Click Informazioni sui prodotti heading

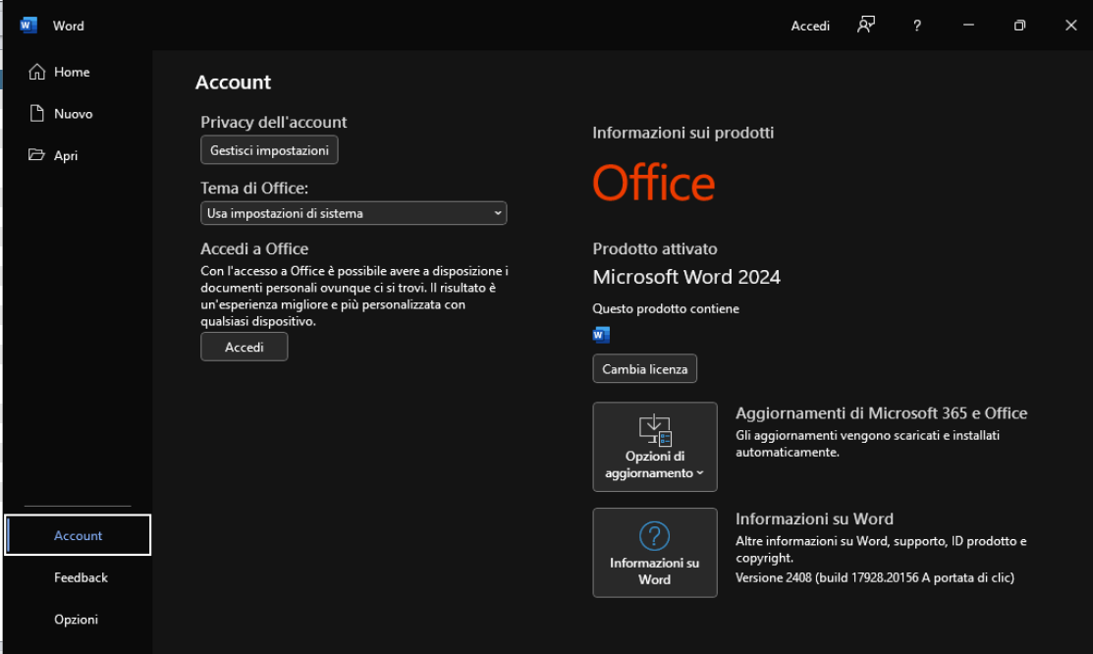pos(683,133)
